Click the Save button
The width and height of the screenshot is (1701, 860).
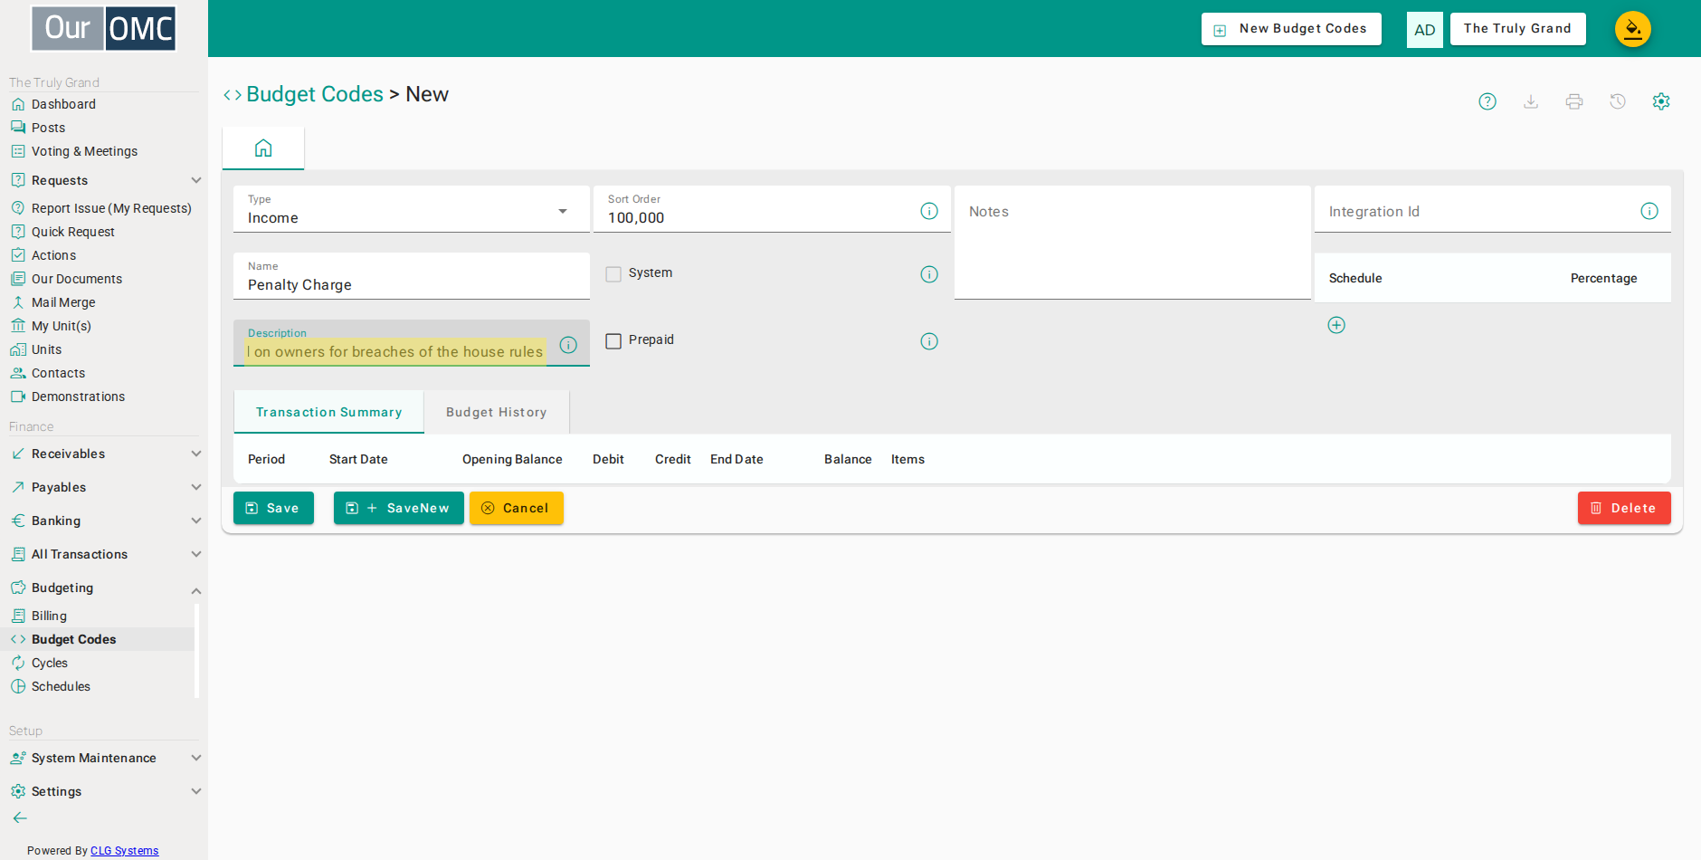[273, 508]
